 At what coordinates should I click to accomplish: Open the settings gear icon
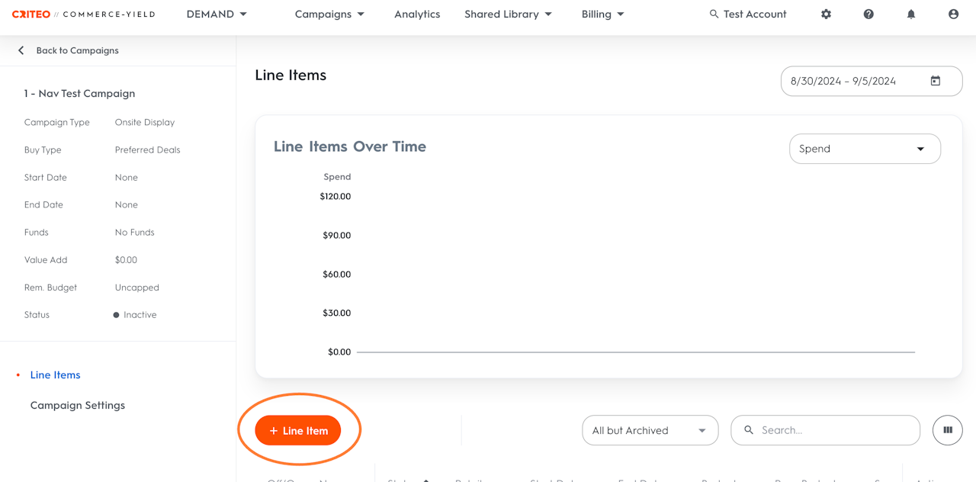click(x=826, y=14)
